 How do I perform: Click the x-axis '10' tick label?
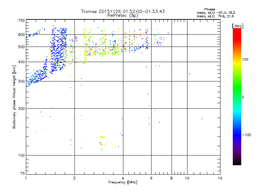(187, 178)
